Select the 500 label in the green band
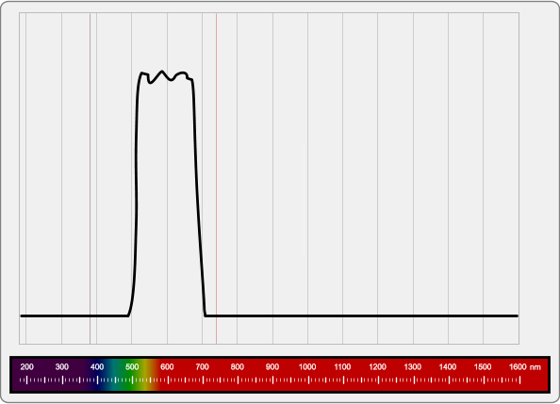The width and height of the screenshot is (560, 404). pyautogui.click(x=132, y=367)
